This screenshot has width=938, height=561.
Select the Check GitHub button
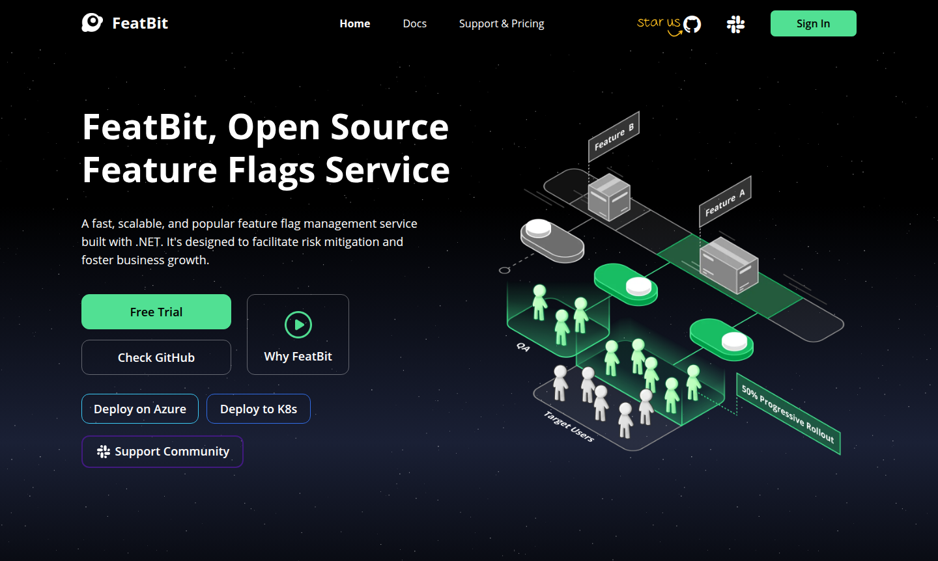pyautogui.click(x=156, y=357)
